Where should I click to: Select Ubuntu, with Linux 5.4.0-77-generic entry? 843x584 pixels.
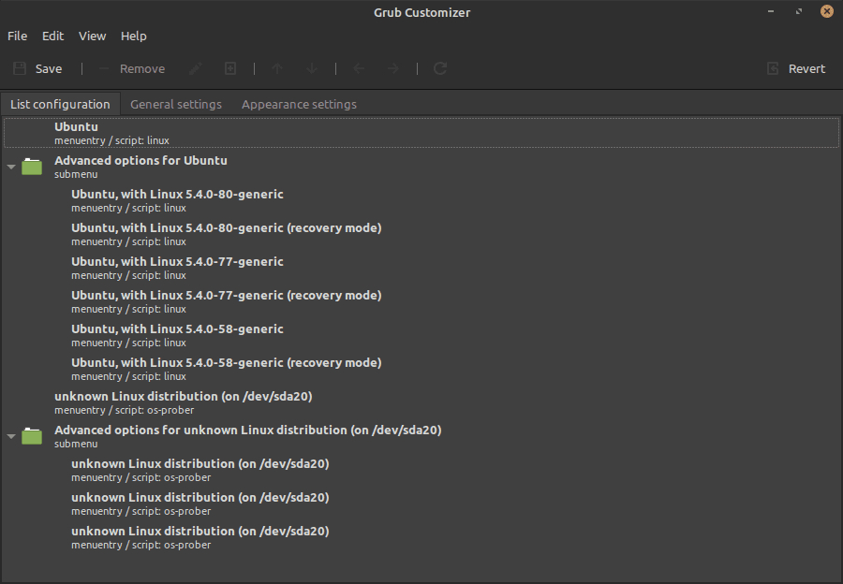pos(421,268)
